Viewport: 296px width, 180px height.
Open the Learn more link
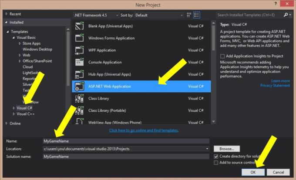pos(280,81)
